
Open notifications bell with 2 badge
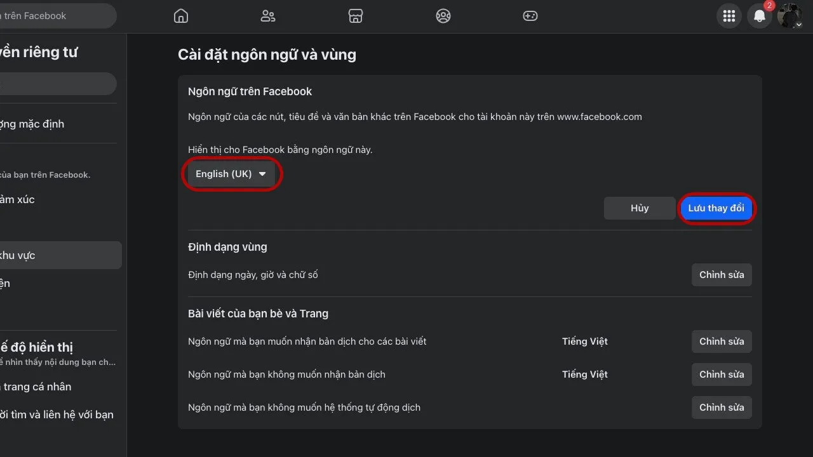coord(760,16)
